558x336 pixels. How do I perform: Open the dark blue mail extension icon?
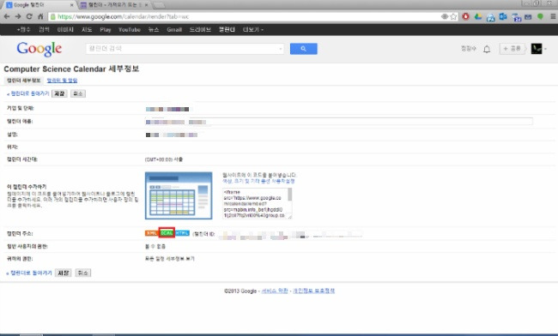click(528, 16)
